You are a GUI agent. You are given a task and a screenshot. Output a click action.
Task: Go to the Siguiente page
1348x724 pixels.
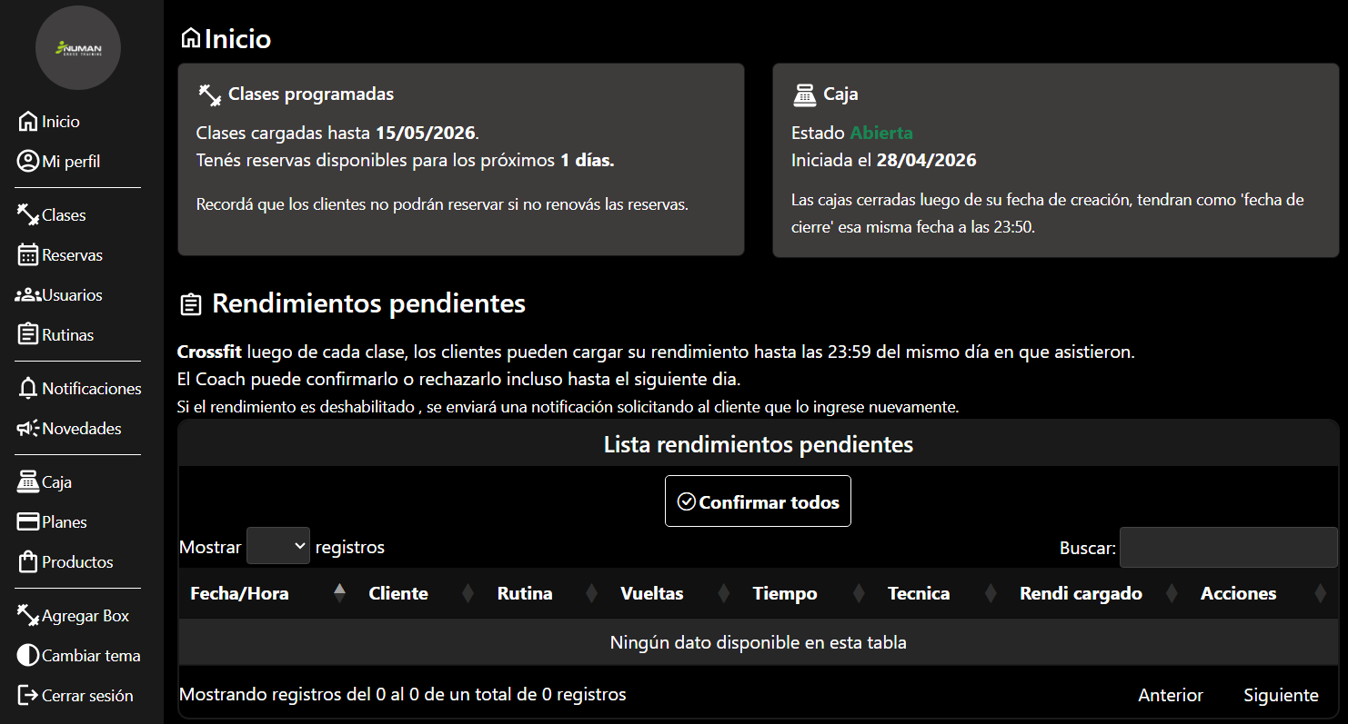(1281, 695)
